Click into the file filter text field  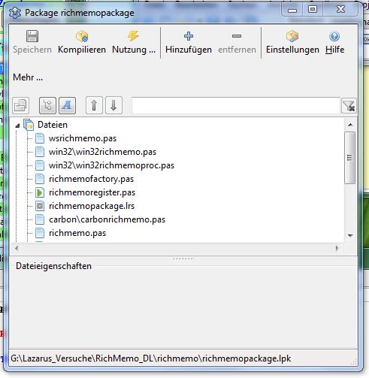tap(236, 105)
